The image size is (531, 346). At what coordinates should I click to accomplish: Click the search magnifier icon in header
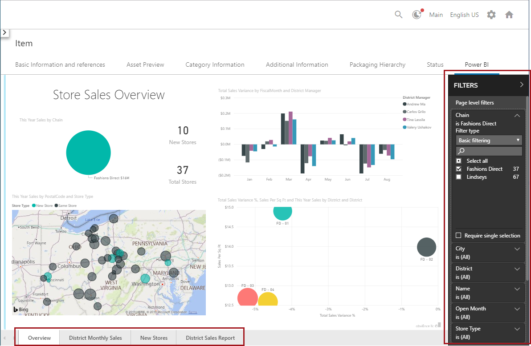(399, 15)
